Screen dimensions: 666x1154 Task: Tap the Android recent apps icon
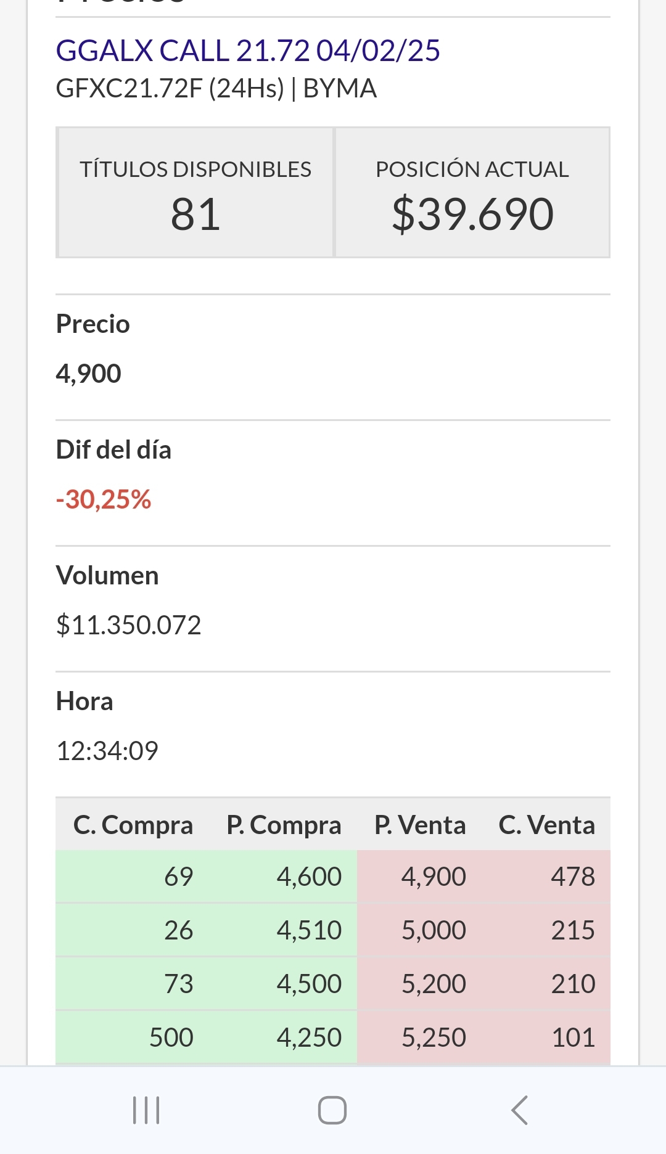[x=147, y=1110]
